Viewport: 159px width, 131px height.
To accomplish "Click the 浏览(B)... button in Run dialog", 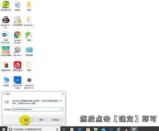I will [56, 120].
